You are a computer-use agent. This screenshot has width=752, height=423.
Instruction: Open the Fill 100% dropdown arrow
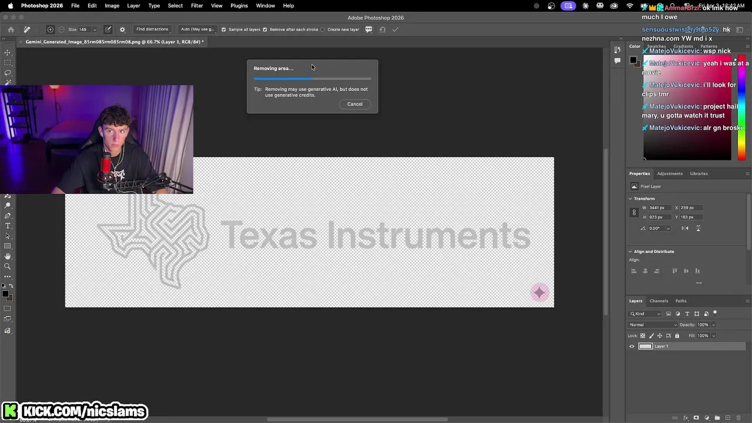(713, 335)
